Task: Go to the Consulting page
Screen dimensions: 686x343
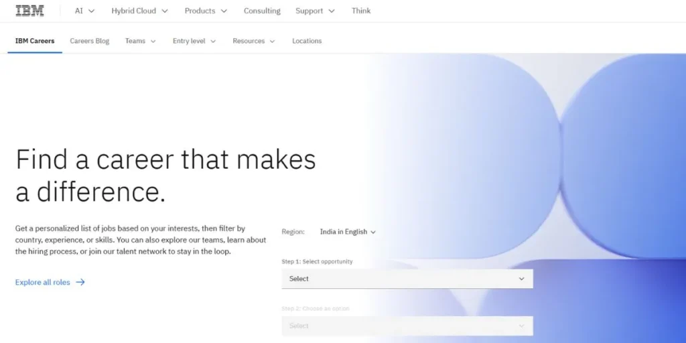Action: (262, 11)
